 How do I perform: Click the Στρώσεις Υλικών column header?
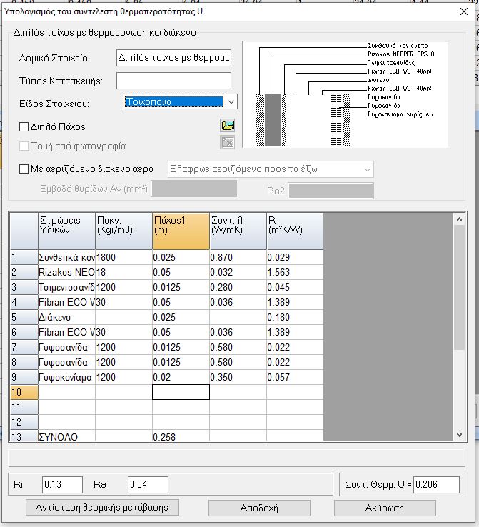[x=66, y=231]
